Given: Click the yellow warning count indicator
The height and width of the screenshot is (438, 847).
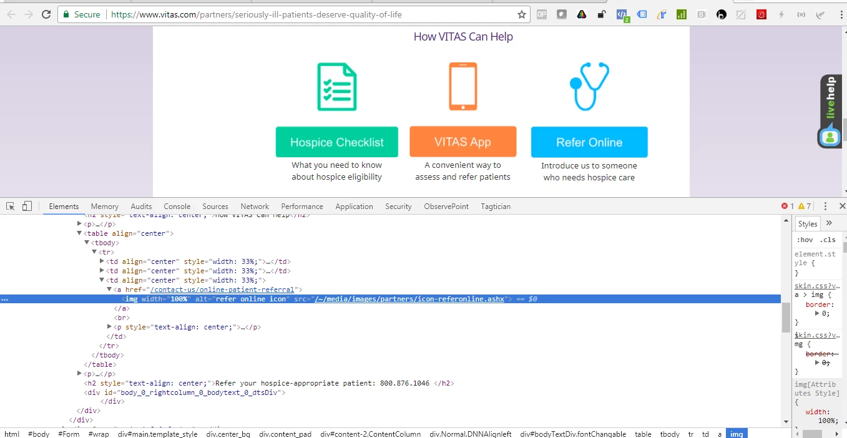Looking at the screenshot, I should click(805, 206).
